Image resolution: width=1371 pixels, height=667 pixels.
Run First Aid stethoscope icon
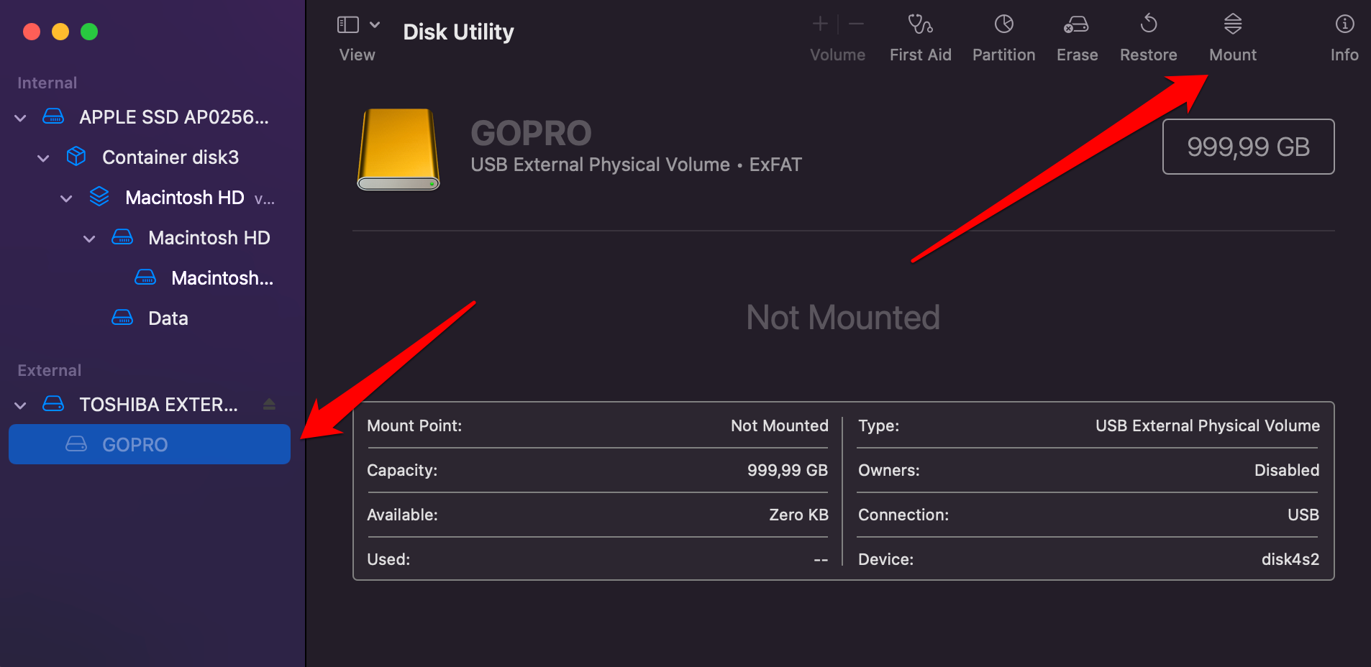pos(920,24)
